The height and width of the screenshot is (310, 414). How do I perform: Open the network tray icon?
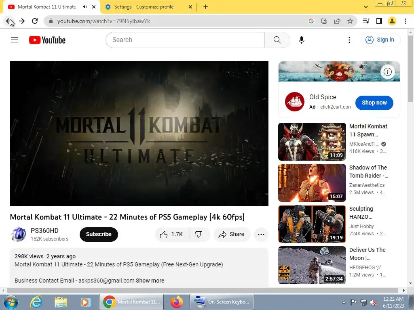(363, 302)
